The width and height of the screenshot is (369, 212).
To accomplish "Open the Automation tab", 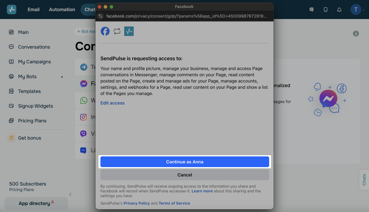I will pos(62,10).
